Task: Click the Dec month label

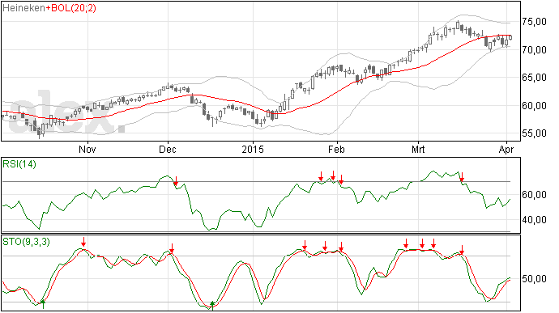Action: [168, 149]
